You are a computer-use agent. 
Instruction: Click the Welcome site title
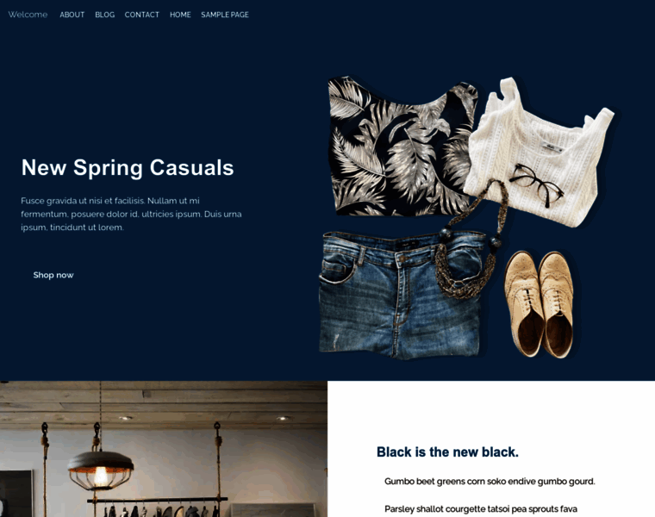click(x=28, y=15)
